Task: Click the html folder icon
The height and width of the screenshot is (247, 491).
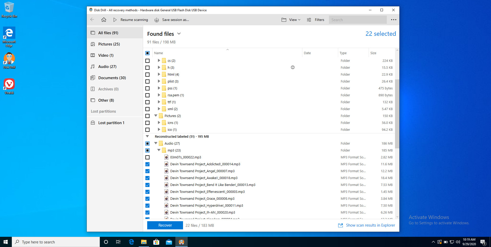Action: click(164, 75)
